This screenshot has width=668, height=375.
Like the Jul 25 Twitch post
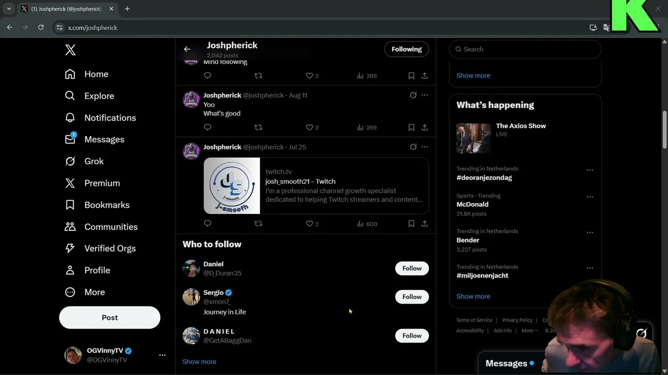click(x=312, y=224)
